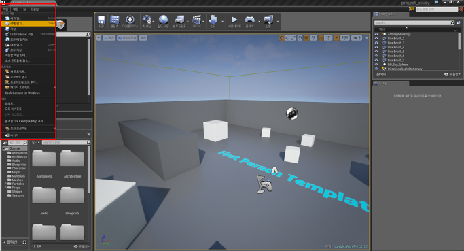This screenshot has width=464, height=251.
Task: Open the Blueprints folder thumbnail
Action: coord(72,195)
